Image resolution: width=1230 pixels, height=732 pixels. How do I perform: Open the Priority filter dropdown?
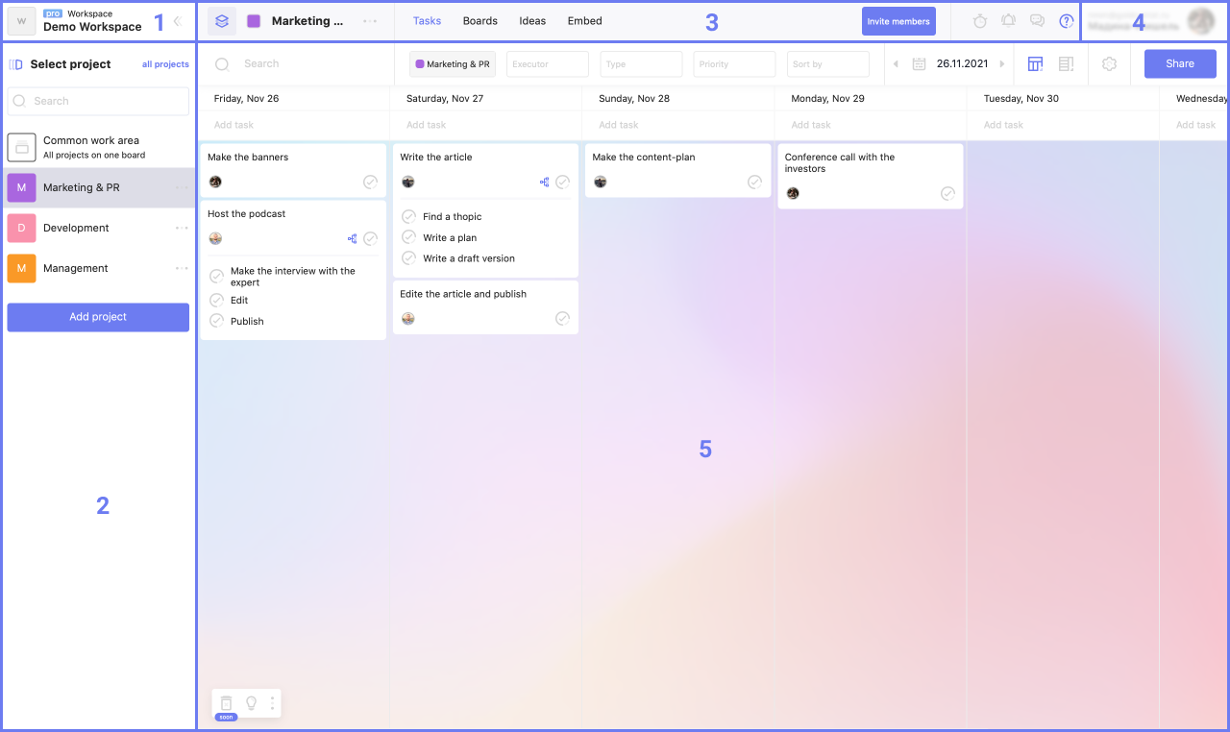point(734,64)
